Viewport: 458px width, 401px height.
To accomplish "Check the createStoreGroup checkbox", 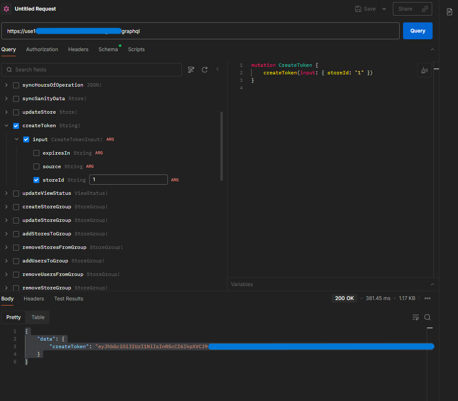I will point(16,207).
